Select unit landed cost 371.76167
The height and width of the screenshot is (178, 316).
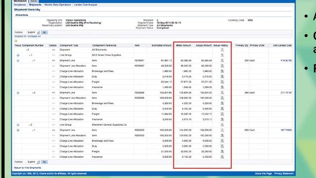click(286, 92)
